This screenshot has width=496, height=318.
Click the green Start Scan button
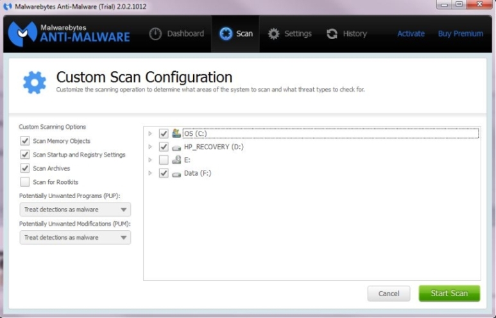tap(449, 294)
